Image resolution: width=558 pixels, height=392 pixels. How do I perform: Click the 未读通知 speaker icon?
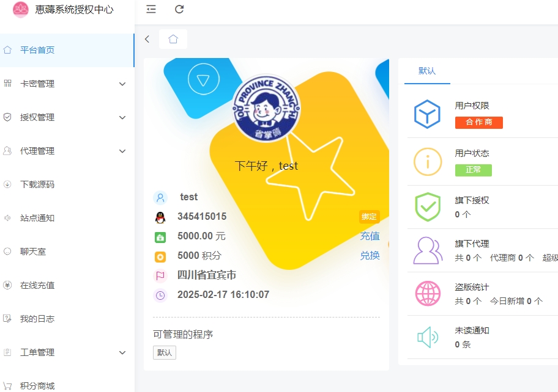(427, 336)
